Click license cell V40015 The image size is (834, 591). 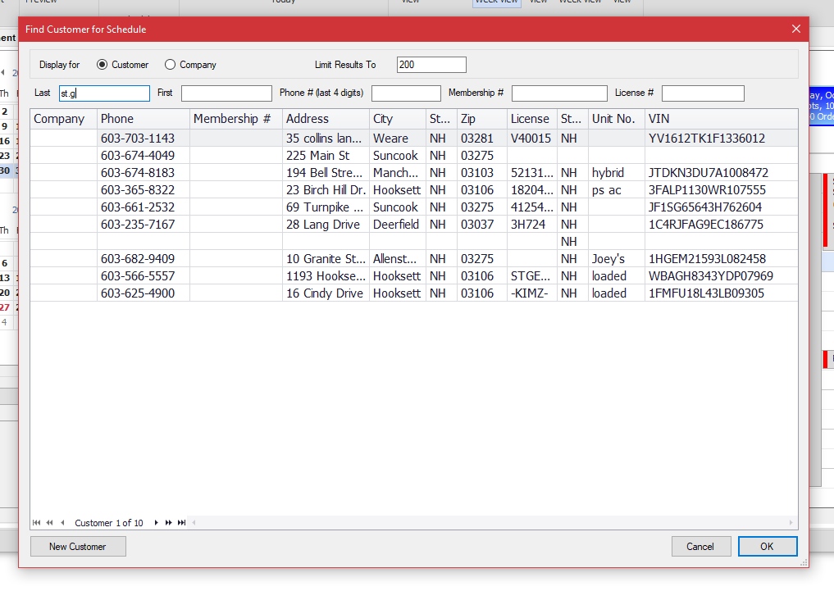(x=531, y=139)
